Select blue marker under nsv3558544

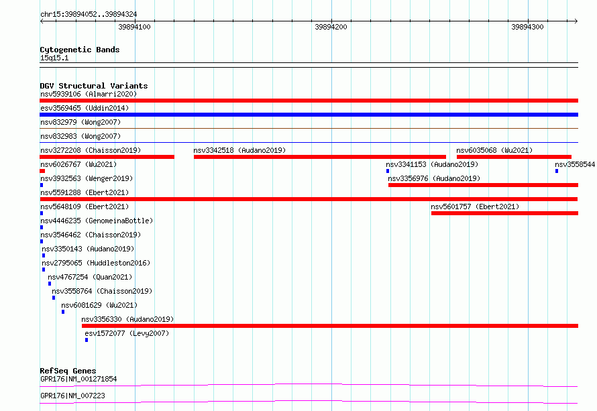click(557, 171)
